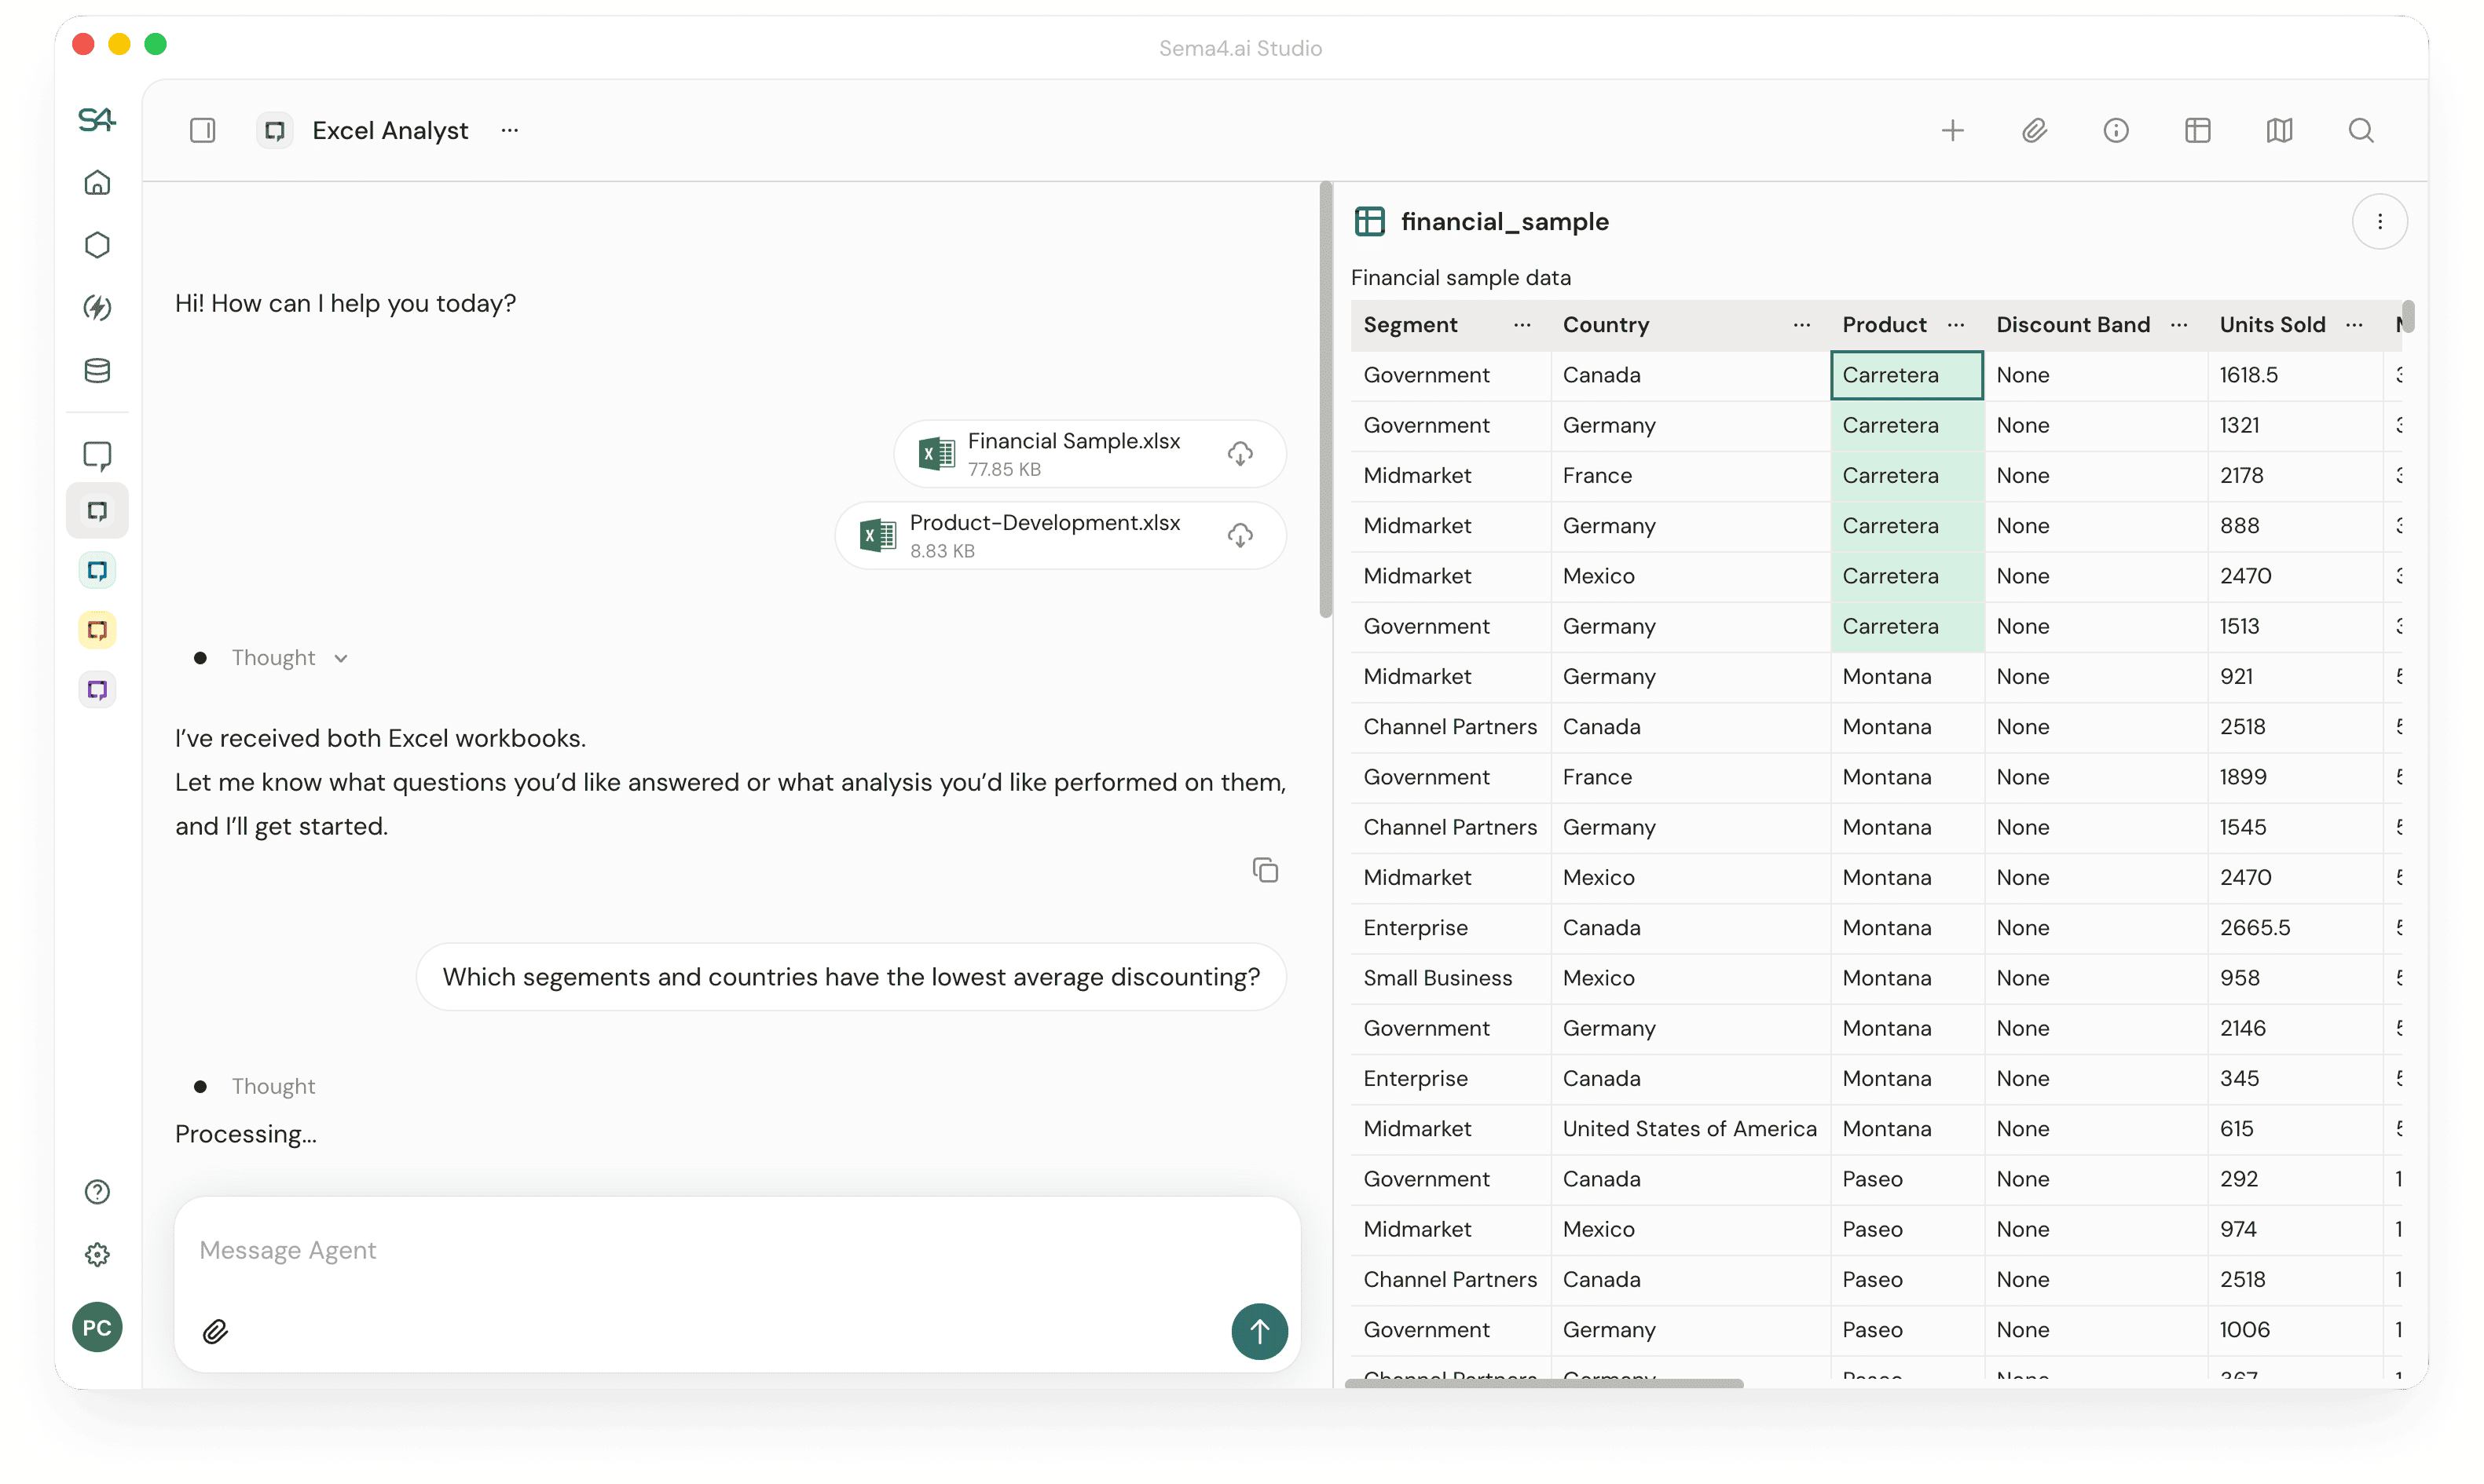Viewport: 2484px width, 1484px height.
Task: Click the lightning bolt actions icon
Action: 97,308
